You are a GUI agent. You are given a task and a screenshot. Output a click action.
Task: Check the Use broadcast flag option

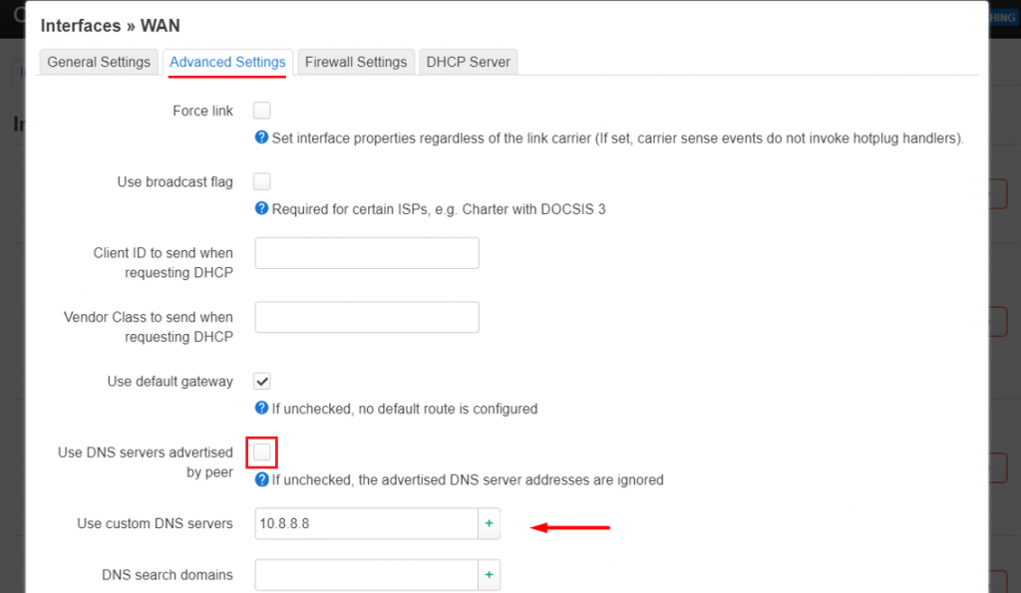pos(261,181)
